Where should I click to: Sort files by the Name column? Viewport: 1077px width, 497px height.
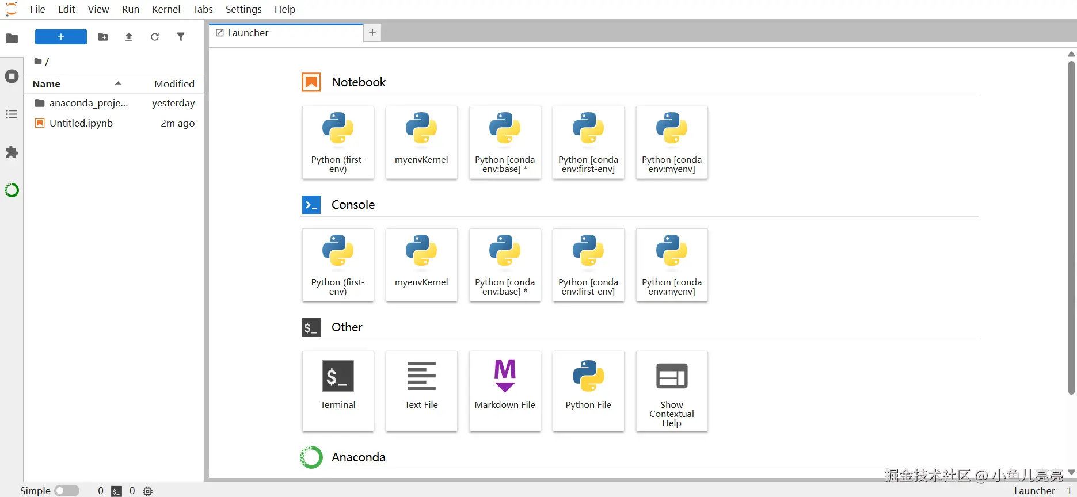tap(47, 84)
